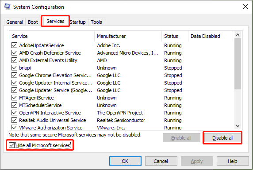Image resolution: width=253 pixels, height=170 pixels.
Task: Select the Adobe Inc. manufacturer cell
Action: coord(109,45)
